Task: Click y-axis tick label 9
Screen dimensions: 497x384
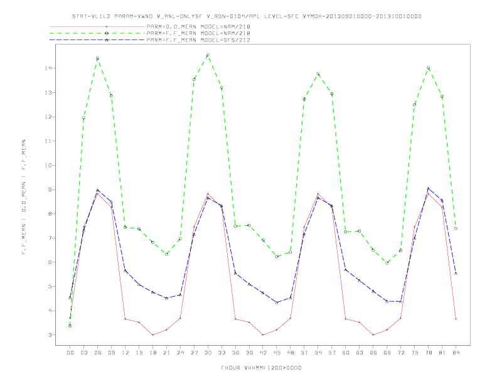Action: pos(50,189)
